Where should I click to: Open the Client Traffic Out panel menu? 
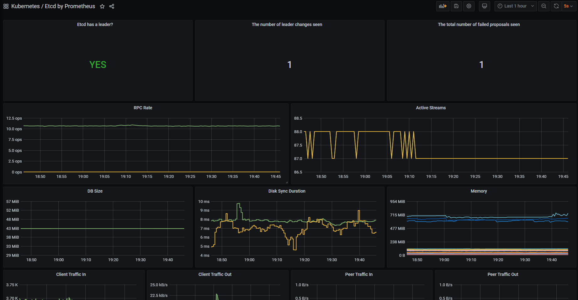click(x=215, y=274)
